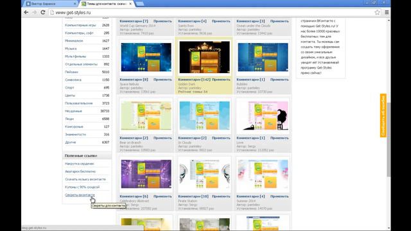Click the address bar showing www.get-styles.ru
This screenshot has height=231, width=411.
[x=213, y=12]
